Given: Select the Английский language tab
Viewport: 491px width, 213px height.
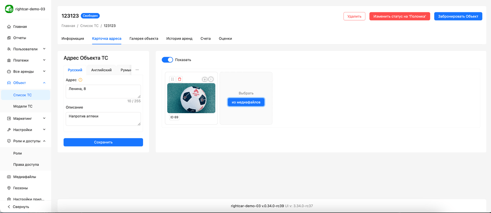Looking at the screenshot, I should point(101,70).
